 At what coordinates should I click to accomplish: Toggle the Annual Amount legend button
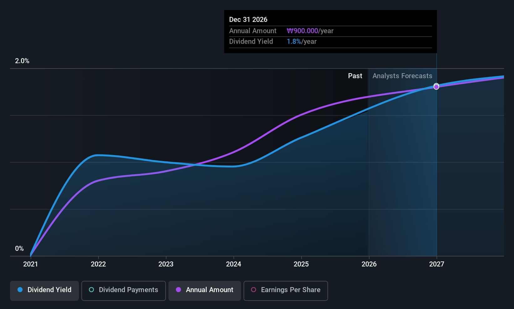pos(205,291)
